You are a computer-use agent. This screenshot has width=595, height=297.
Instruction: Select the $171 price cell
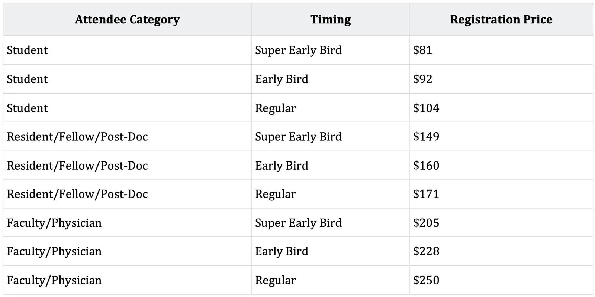[426, 194]
